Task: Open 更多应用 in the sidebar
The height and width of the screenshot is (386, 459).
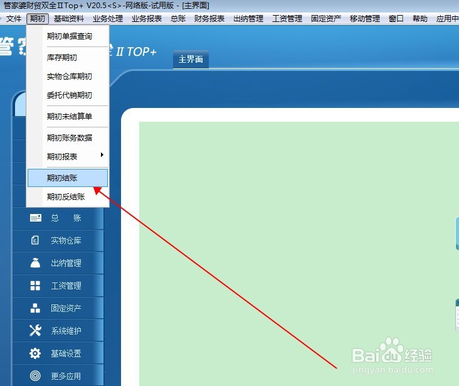Action: coord(66,376)
